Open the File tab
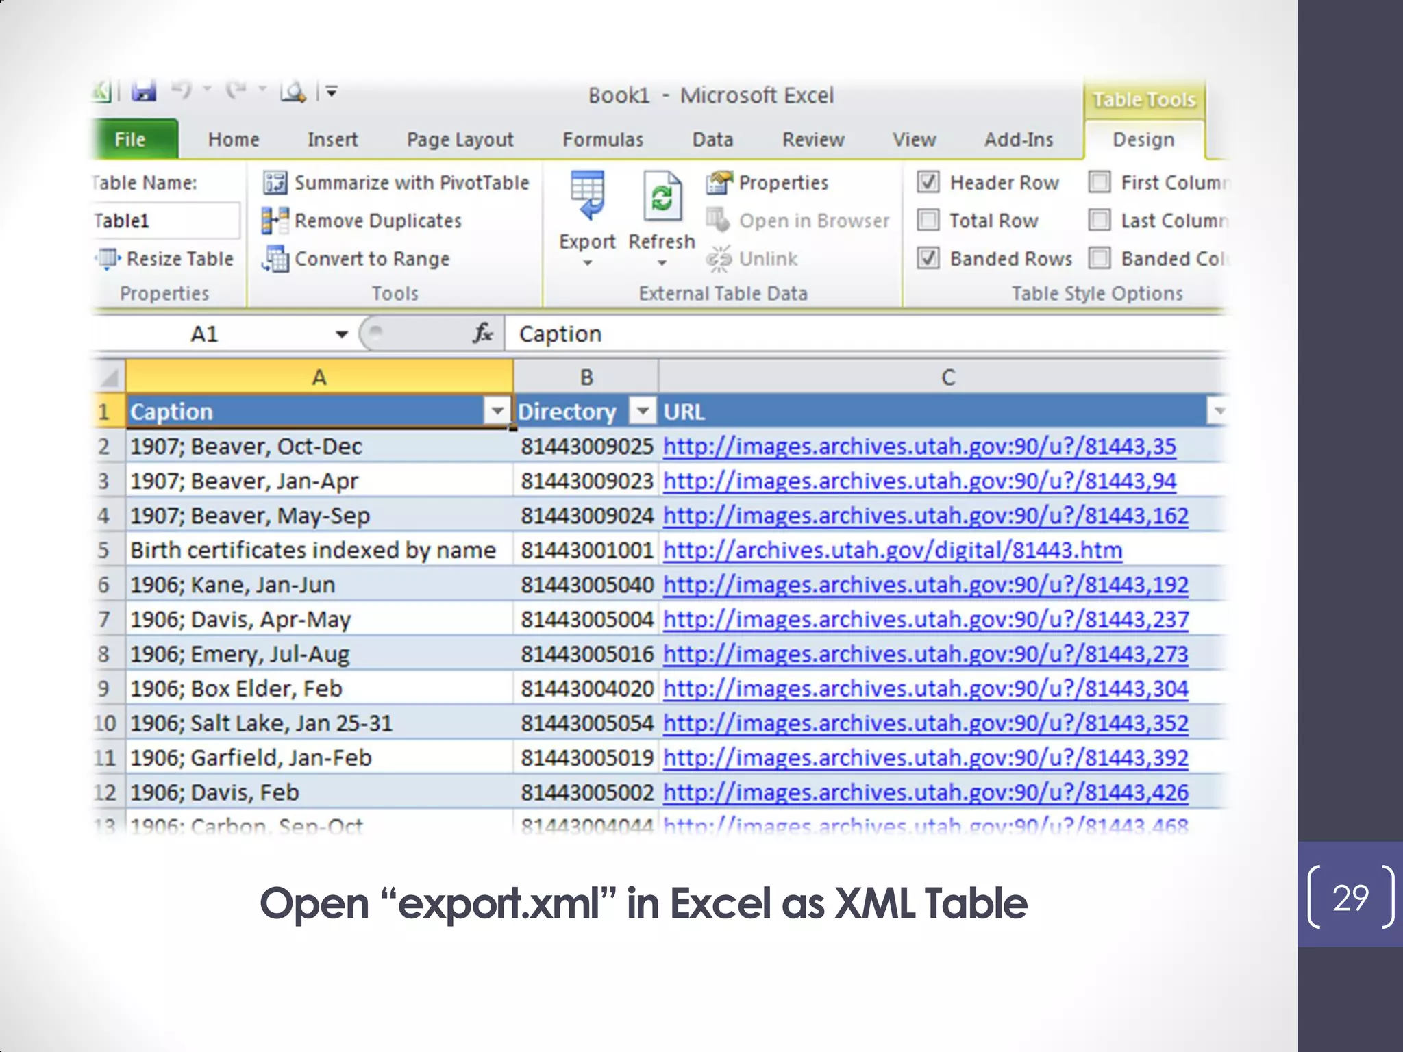The width and height of the screenshot is (1403, 1052). [134, 140]
